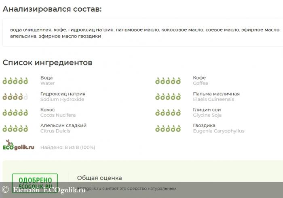Click the green Одобрено ECOgolik.ru stamp
Viewport: 283px width, 198px height.
tap(35, 183)
